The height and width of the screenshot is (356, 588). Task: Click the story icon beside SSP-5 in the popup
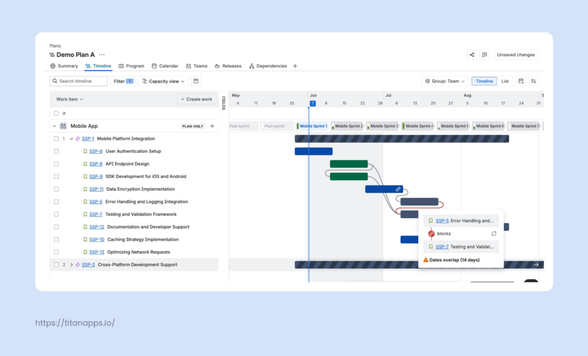pos(431,221)
